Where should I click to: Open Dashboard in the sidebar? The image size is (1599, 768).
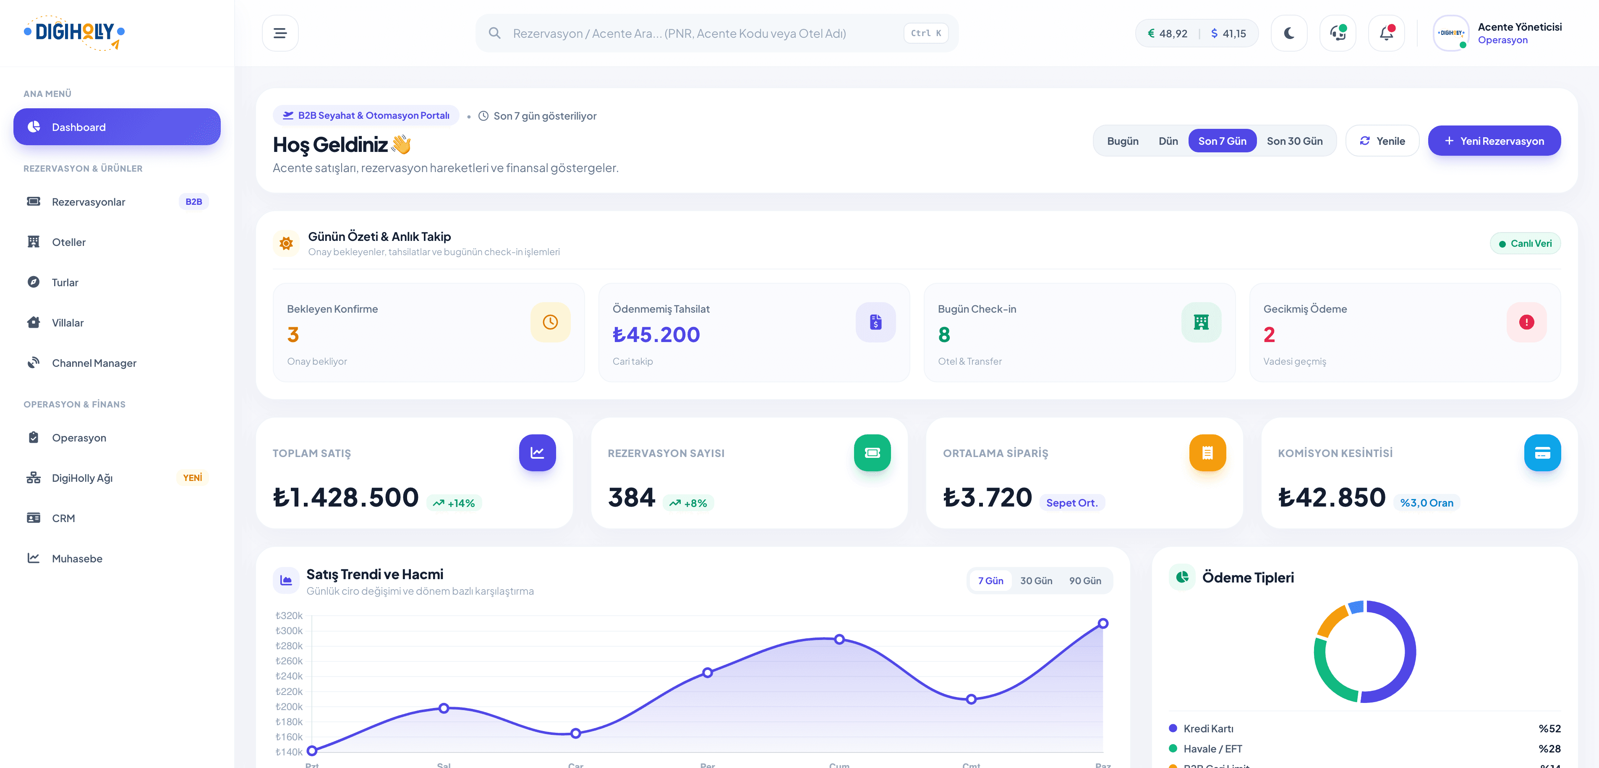pyautogui.click(x=117, y=127)
